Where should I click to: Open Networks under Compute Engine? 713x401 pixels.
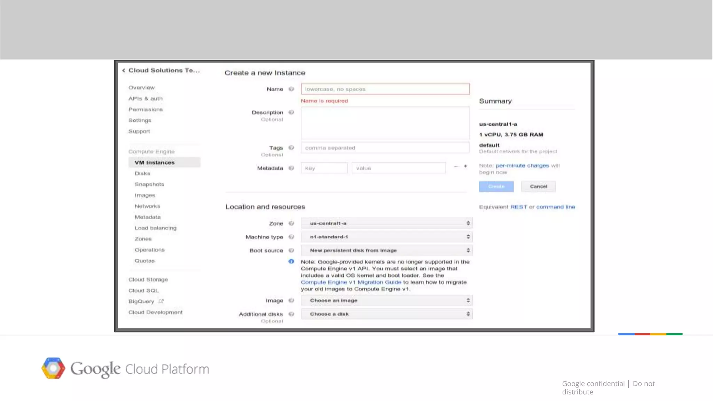148,206
